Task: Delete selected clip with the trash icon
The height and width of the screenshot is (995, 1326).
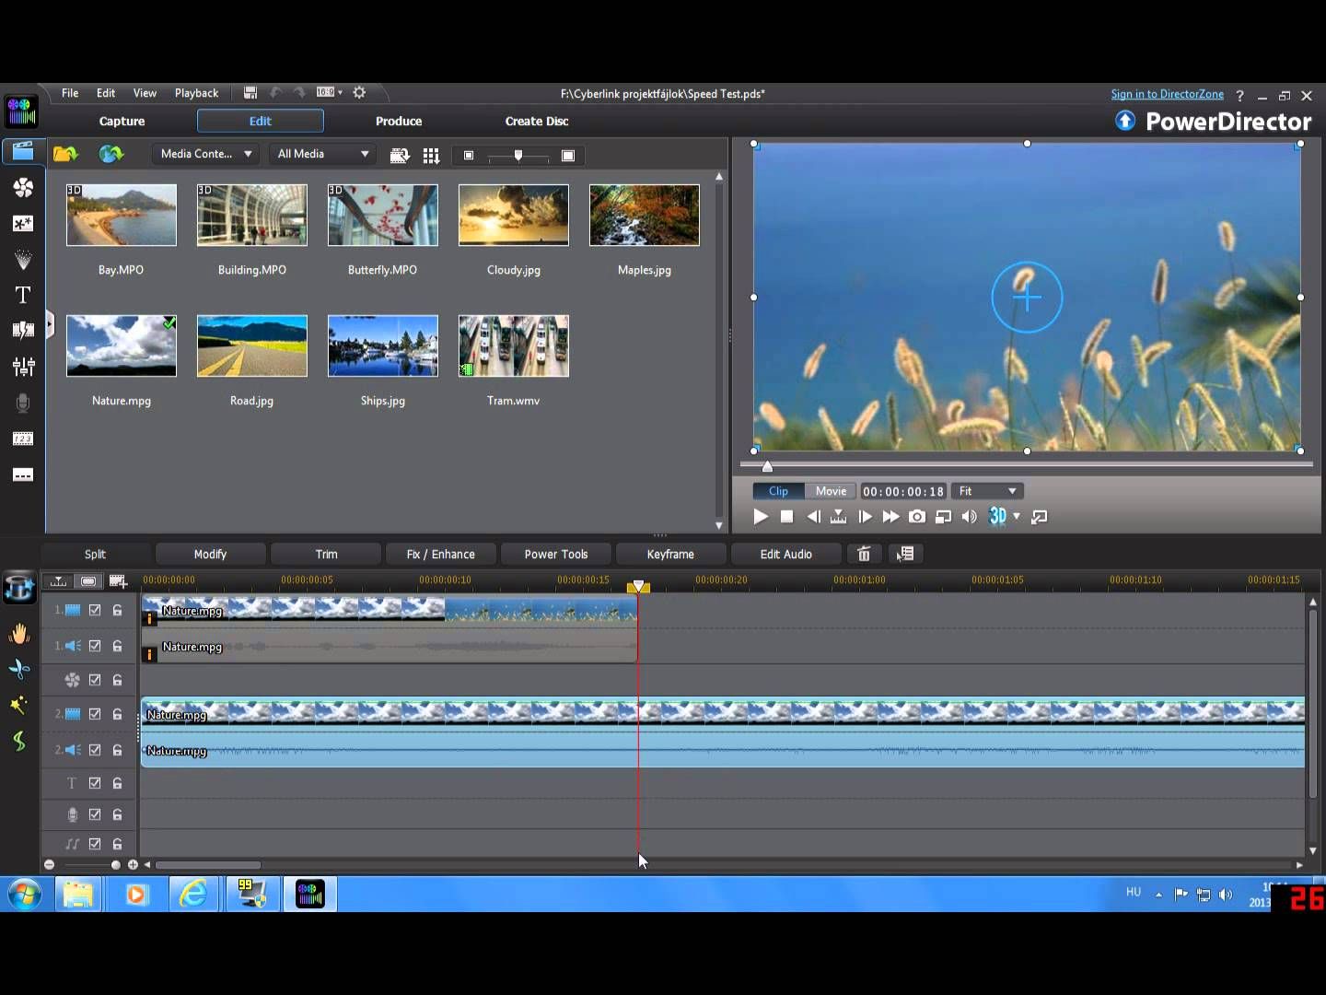Action: click(864, 554)
